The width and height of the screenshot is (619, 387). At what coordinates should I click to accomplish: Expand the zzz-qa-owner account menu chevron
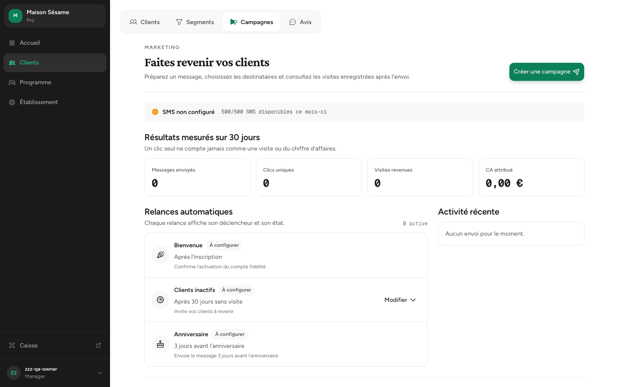[x=100, y=373]
